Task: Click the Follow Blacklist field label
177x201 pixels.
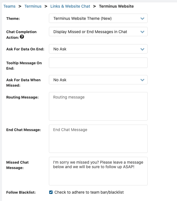Action: 21,193
